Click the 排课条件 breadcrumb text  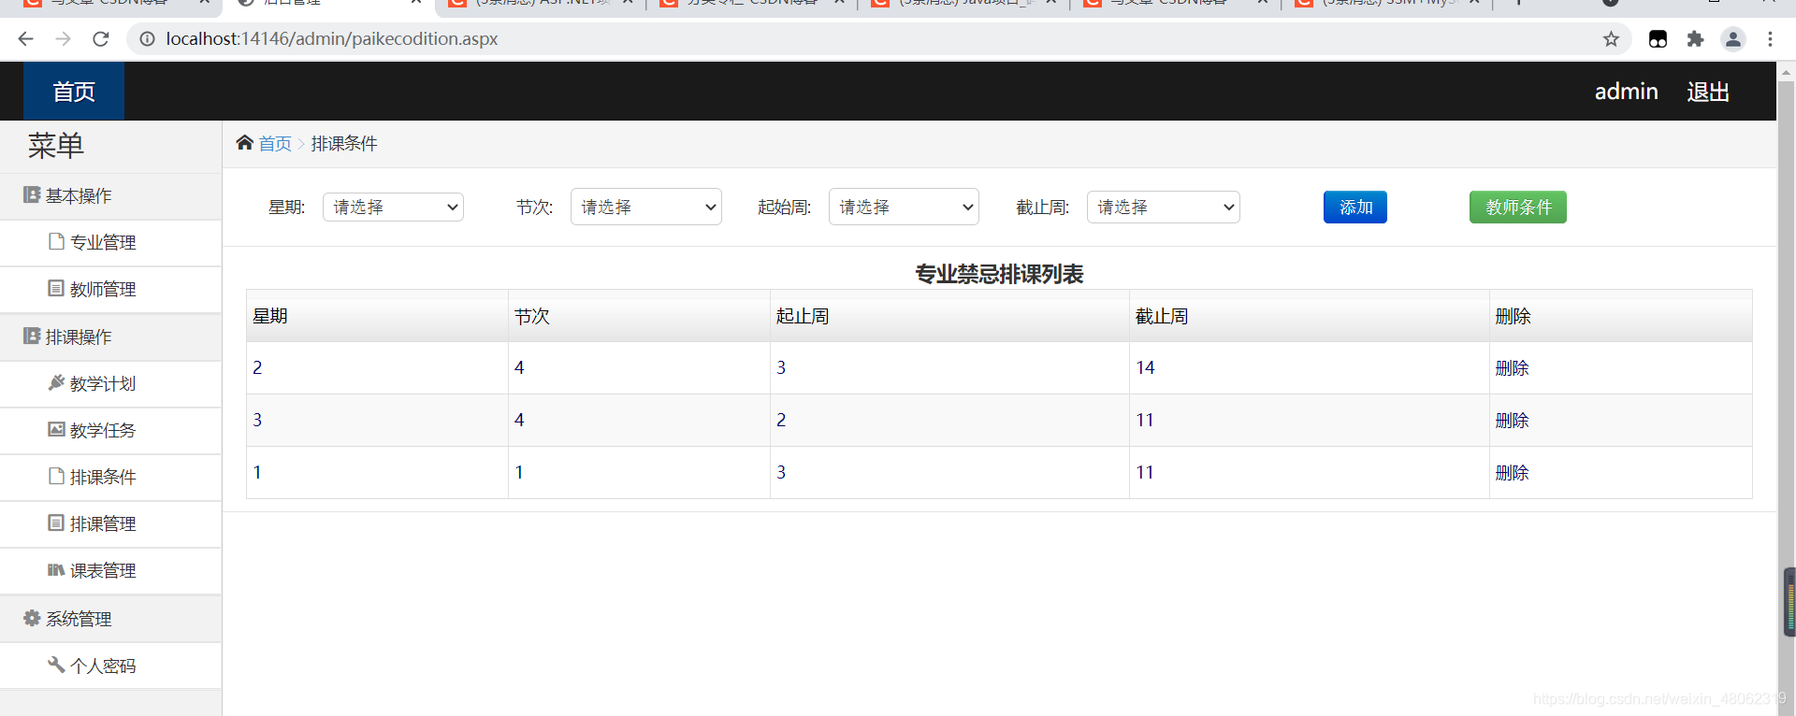pos(344,143)
